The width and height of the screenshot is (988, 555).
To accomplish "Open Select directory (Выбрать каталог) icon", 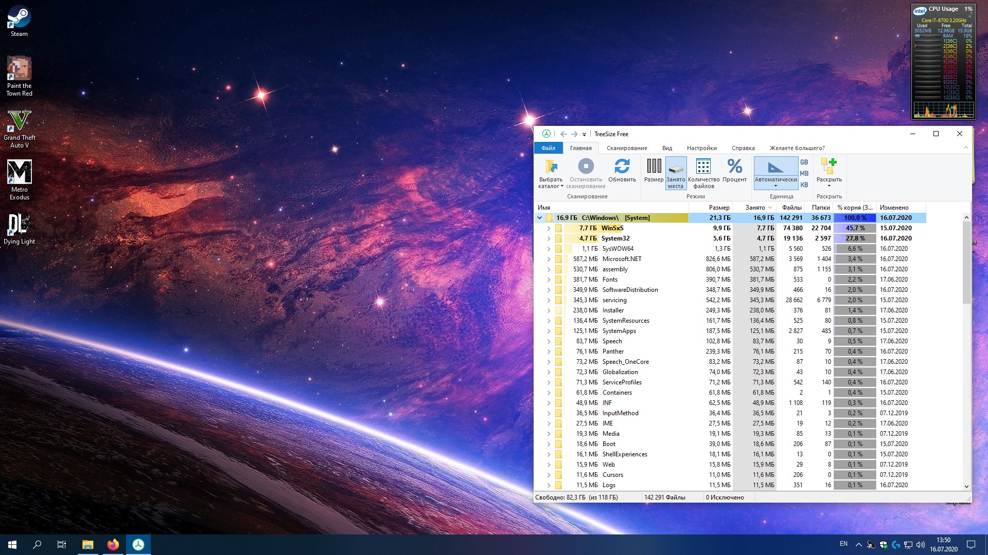I will [551, 167].
